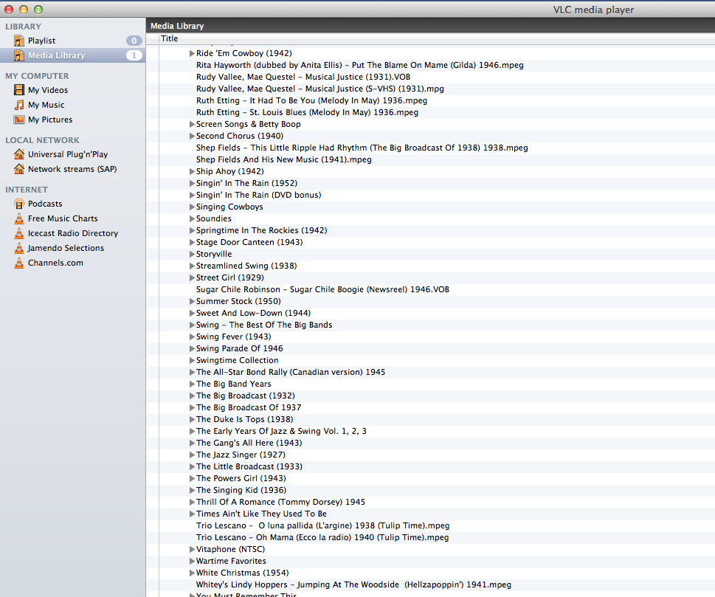Select Whitey's Lindy Hoppers Jumping At The Woodside
The image size is (715, 597).
pos(354,584)
